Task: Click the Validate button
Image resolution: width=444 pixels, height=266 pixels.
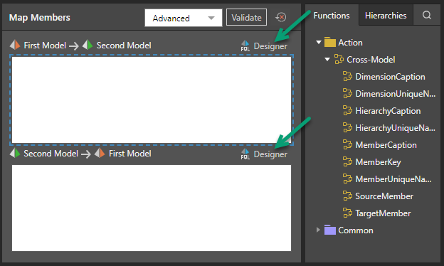Action: click(246, 17)
